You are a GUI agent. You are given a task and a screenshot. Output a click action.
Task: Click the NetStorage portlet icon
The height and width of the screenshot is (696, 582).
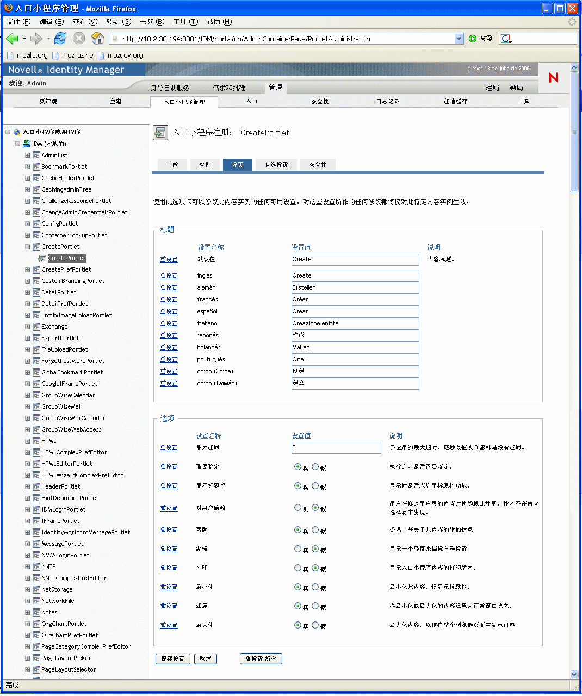36,589
